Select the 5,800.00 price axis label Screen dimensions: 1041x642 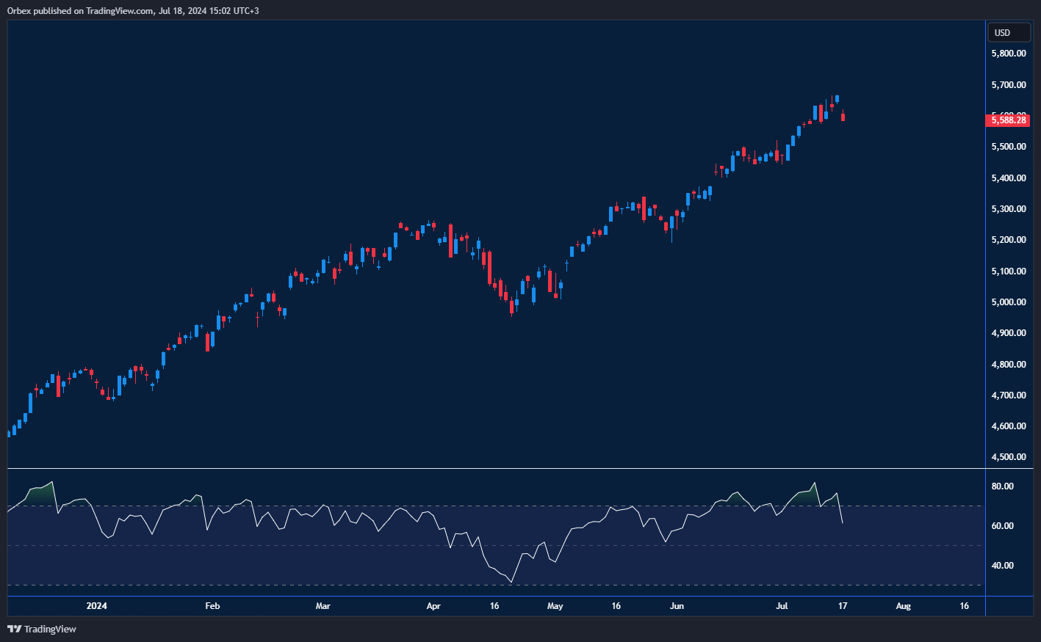click(x=1008, y=54)
